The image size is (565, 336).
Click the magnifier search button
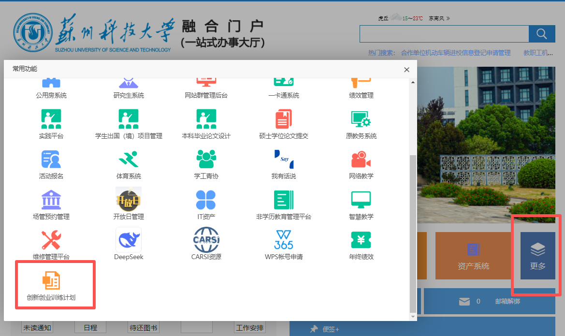(x=542, y=34)
